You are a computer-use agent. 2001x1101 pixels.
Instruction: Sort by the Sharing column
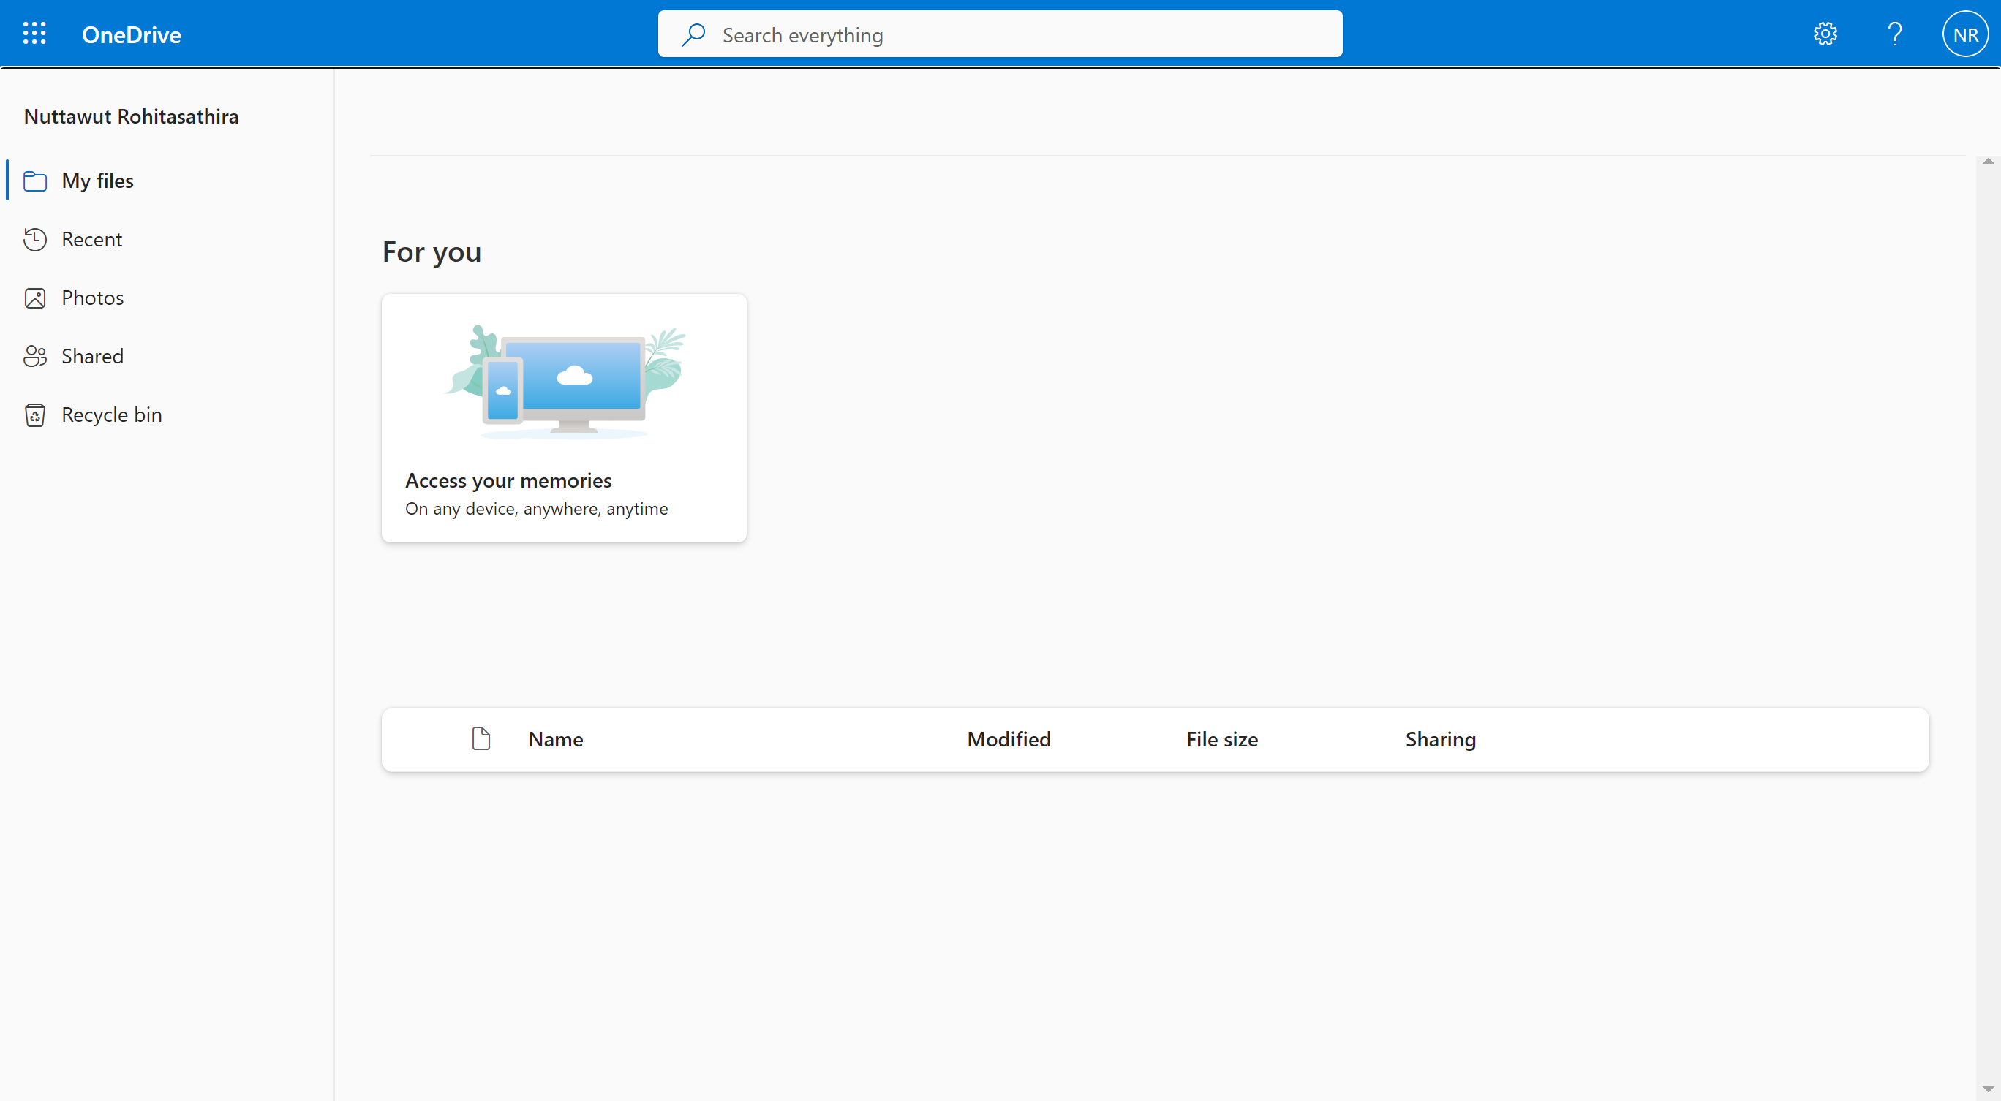point(1439,739)
